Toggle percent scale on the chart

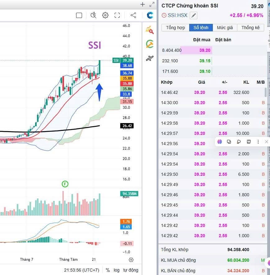(108, 270)
